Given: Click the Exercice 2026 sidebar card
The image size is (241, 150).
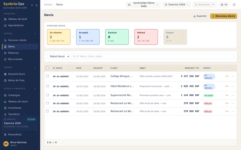Looking at the screenshot, I should (20, 123).
